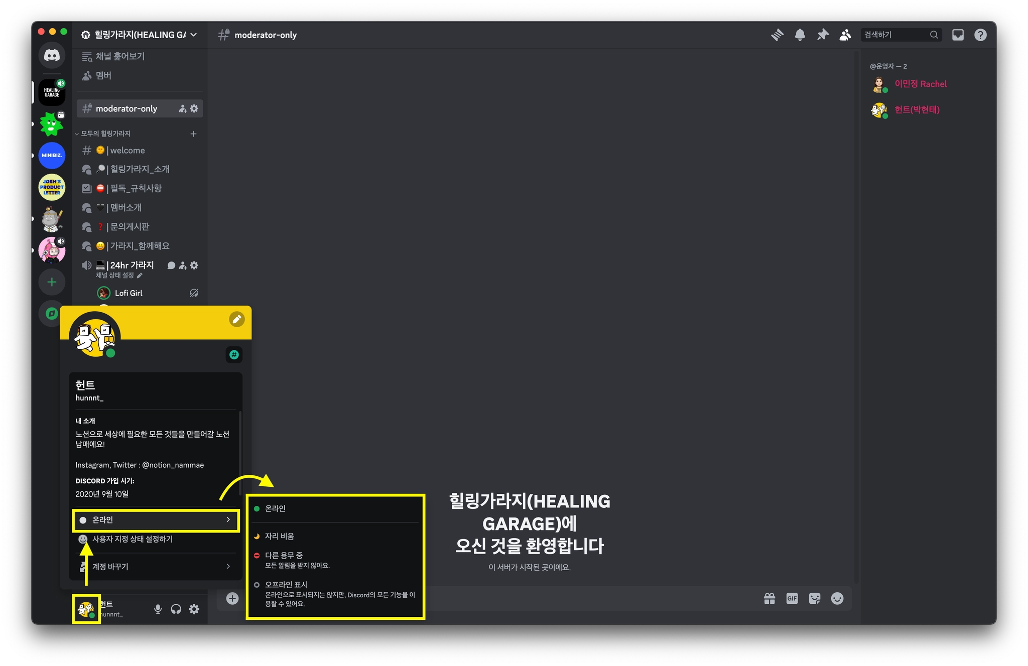Screen dimensions: 1028x666
Task: Toggle the member list icon
Action: [x=845, y=35]
